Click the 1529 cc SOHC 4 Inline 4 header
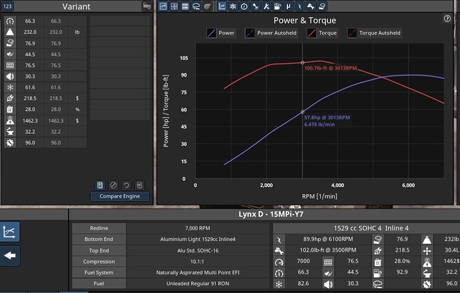This screenshot has width=460, height=293. pos(371,228)
